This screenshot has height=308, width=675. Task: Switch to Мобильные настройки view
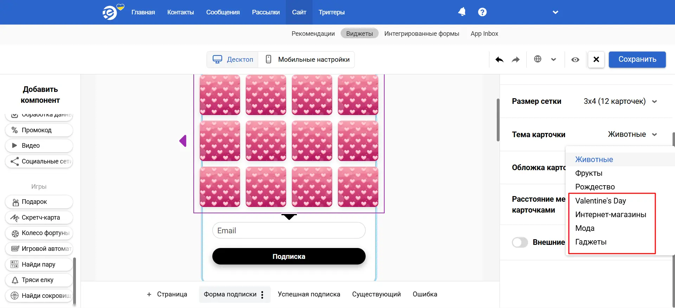pyautogui.click(x=307, y=60)
